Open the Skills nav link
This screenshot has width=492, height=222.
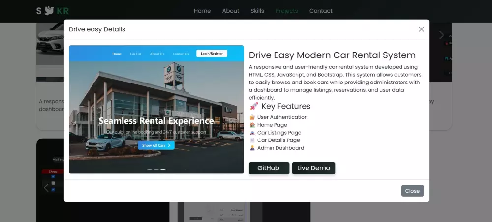(257, 11)
